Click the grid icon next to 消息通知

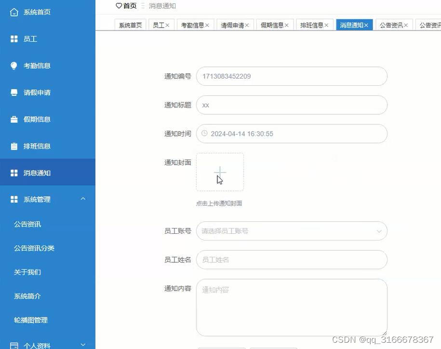click(14, 173)
